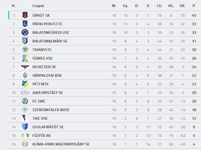Screen dimensions: 201x150
Task: Click the Úrkút SK team crest
Action: (x=25, y=15)
